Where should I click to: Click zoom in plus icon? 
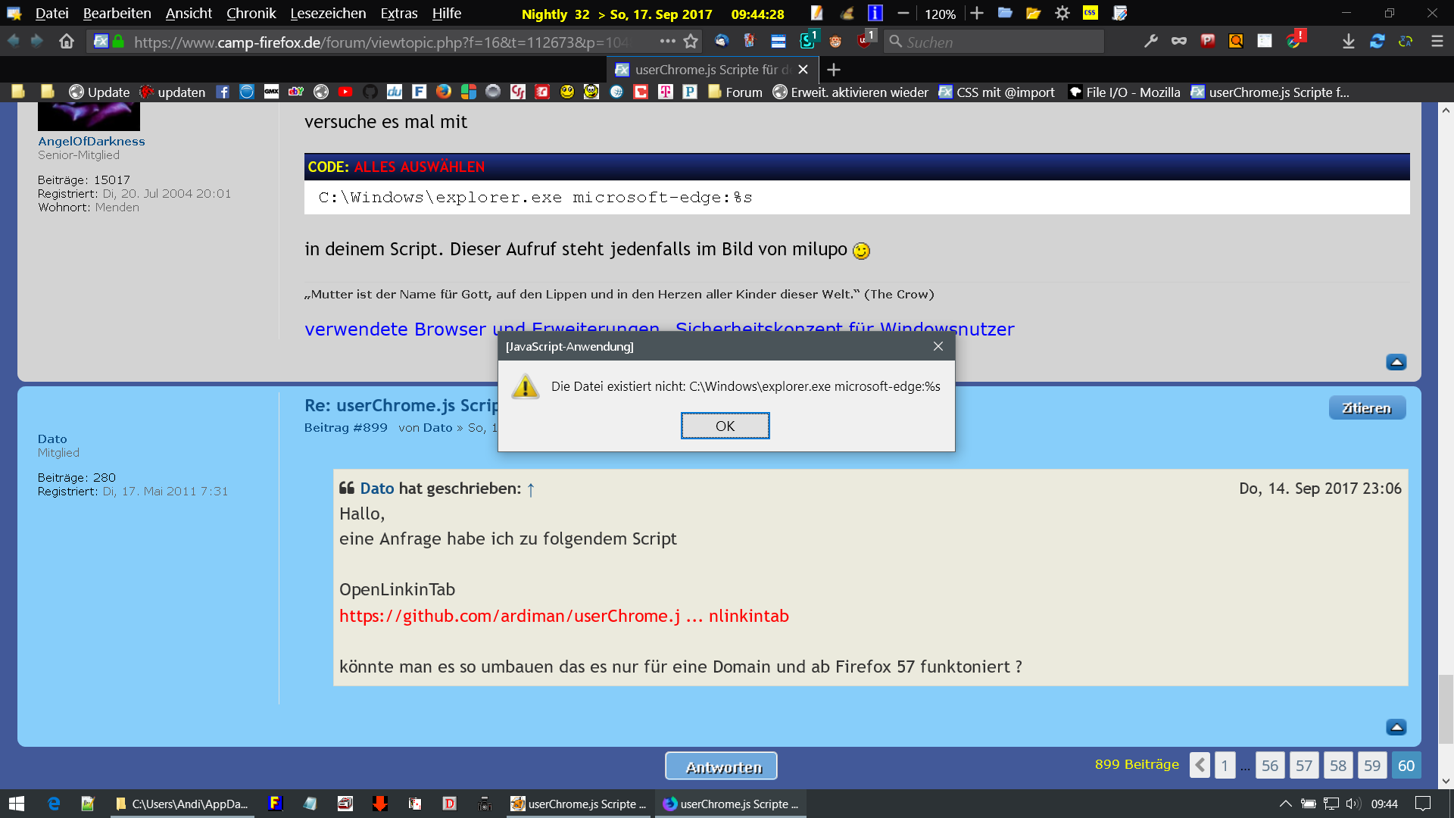[x=977, y=14]
